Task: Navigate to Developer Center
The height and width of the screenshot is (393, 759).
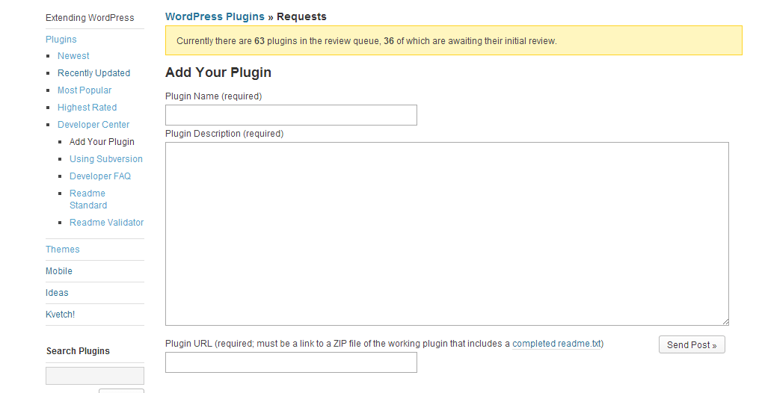Action: (93, 125)
